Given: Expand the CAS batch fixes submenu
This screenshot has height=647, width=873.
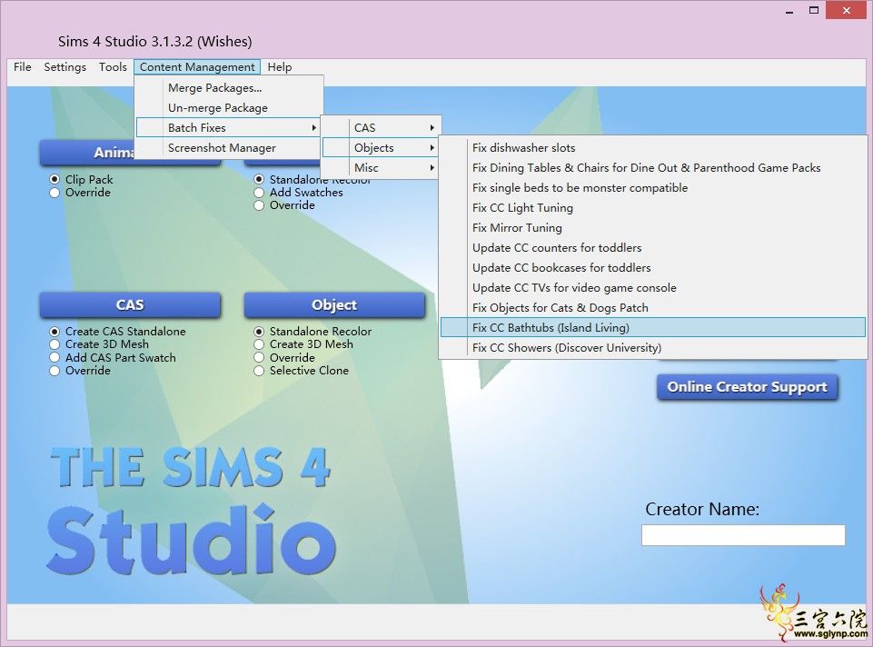Looking at the screenshot, I should [382, 128].
